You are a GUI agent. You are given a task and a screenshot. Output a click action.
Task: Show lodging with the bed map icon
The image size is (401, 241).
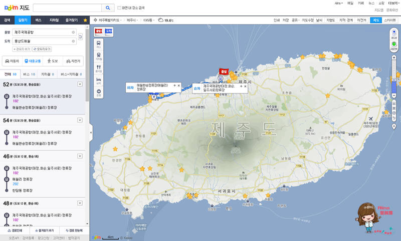click(x=99, y=80)
